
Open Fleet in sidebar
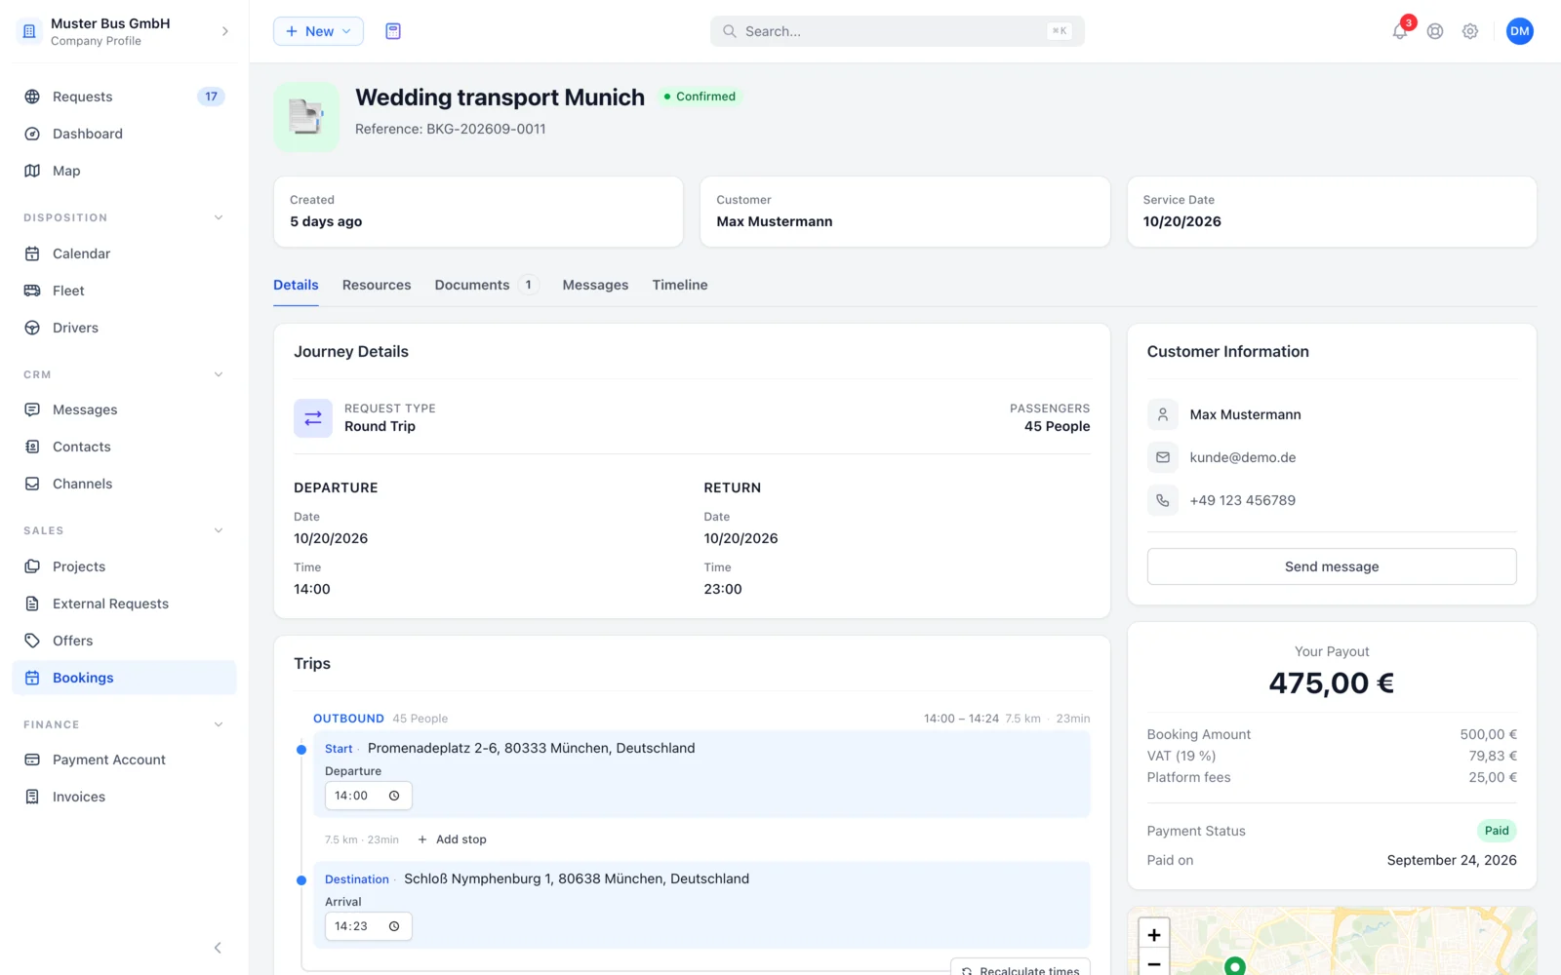(x=124, y=291)
